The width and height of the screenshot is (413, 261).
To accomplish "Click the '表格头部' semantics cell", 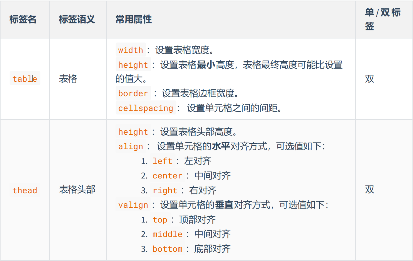I will click(77, 189).
